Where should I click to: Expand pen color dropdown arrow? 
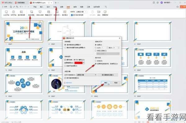point(84,63)
